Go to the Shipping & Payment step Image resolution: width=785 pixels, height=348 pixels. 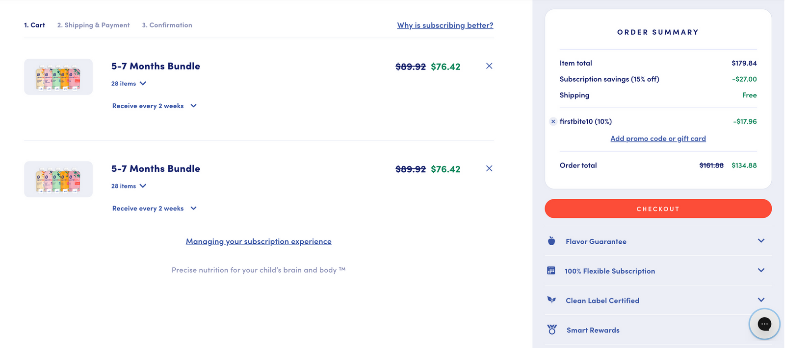(93, 25)
